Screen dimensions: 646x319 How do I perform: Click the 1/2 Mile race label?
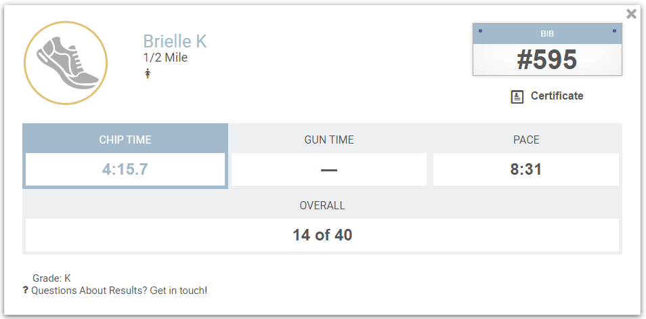(165, 58)
